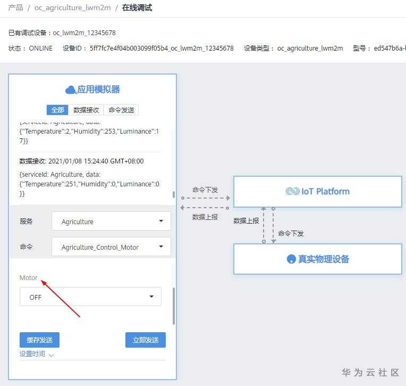The width and height of the screenshot is (406, 386).
Task: Click the command panel scrollbar
Action: tap(173, 306)
